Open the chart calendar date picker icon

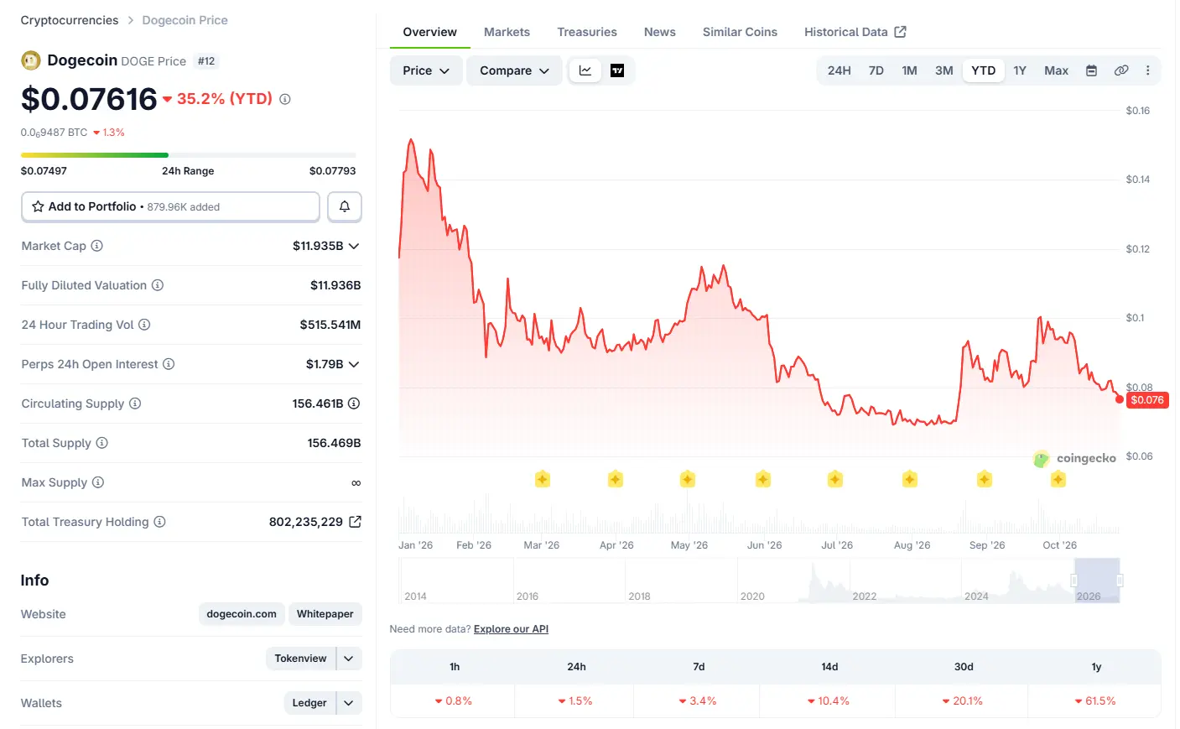(x=1091, y=70)
